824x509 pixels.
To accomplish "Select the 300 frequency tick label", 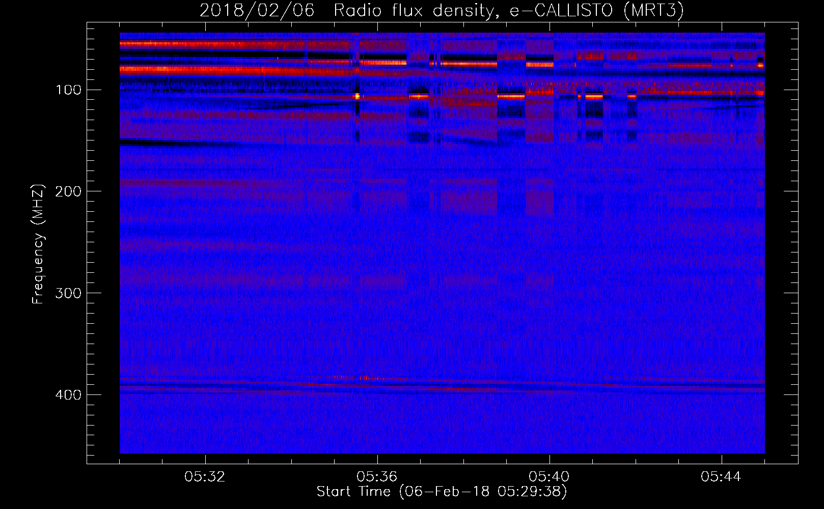I will coord(68,293).
